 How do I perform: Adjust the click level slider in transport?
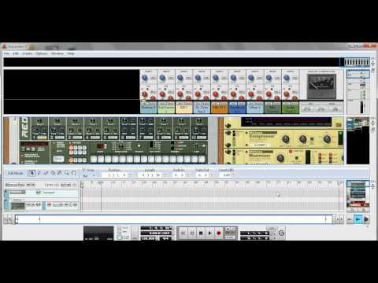tap(135, 233)
